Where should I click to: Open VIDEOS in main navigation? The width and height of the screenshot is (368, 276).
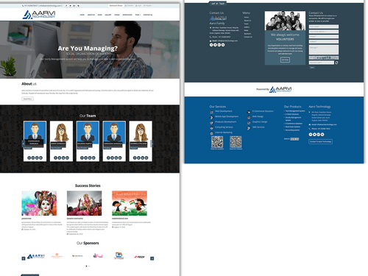tap(117, 15)
